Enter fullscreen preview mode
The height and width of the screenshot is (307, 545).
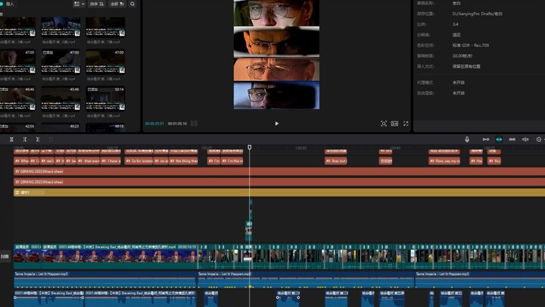point(406,124)
